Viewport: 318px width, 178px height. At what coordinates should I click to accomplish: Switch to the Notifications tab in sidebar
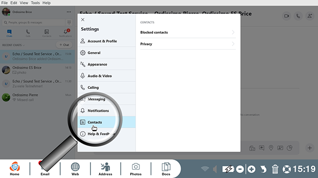(x=66, y=33)
